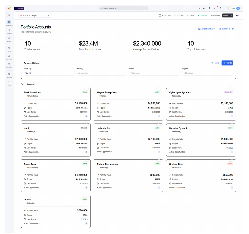The width and height of the screenshot is (249, 234).
Task: Click the Churned badge on Hooli
Action: [x=84, y=128]
